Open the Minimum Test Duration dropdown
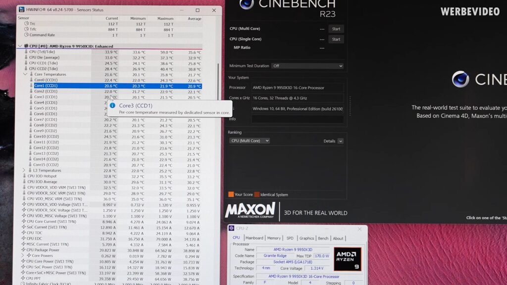 [307, 66]
